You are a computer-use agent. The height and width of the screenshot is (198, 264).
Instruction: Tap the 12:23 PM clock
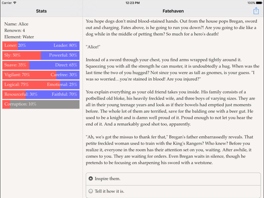[x=132, y=3]
